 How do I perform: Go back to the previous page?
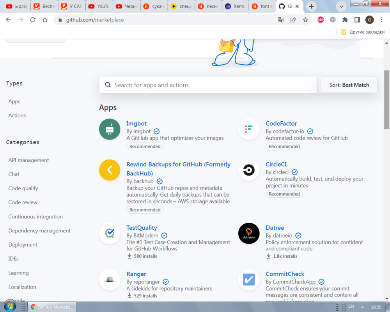pos(9,19)
